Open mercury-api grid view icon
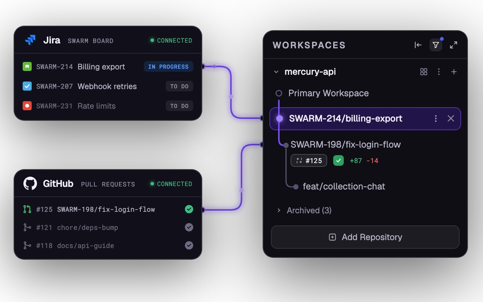Screen dimensions: 483x302 coord(424,72)
